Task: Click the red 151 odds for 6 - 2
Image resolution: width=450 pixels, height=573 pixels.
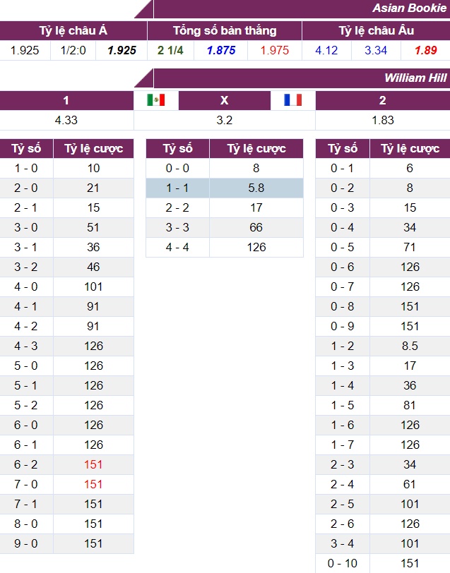Action: tap(93, 464)
